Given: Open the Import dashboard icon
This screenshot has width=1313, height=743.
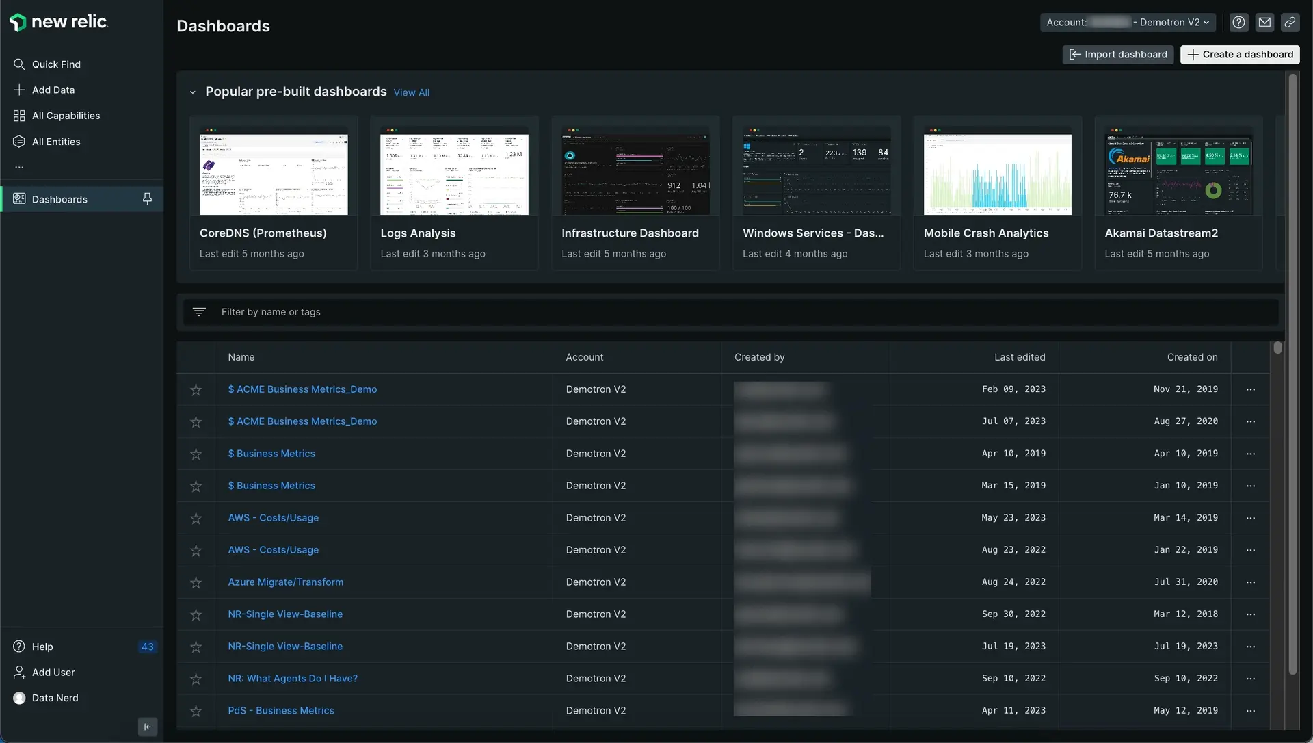Looking at the screenshot, I should 1074,54.
